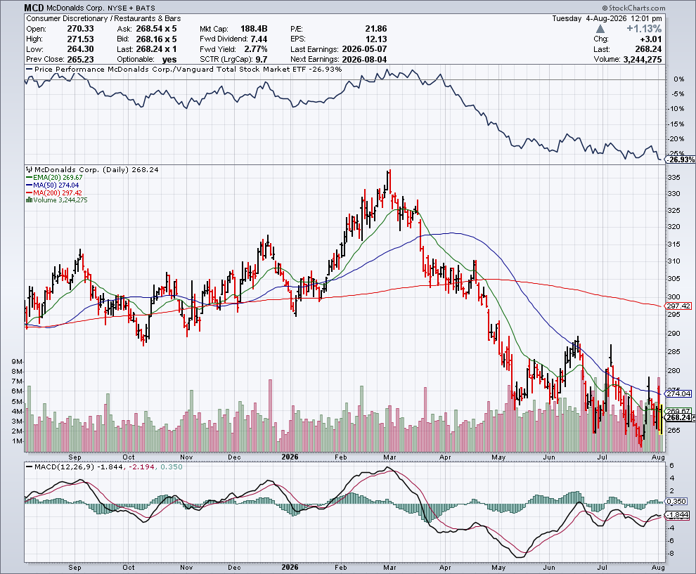Click the blue 274.04 price axis tag
This screenshot has height=574, width=696.
(x=678, y=393)
